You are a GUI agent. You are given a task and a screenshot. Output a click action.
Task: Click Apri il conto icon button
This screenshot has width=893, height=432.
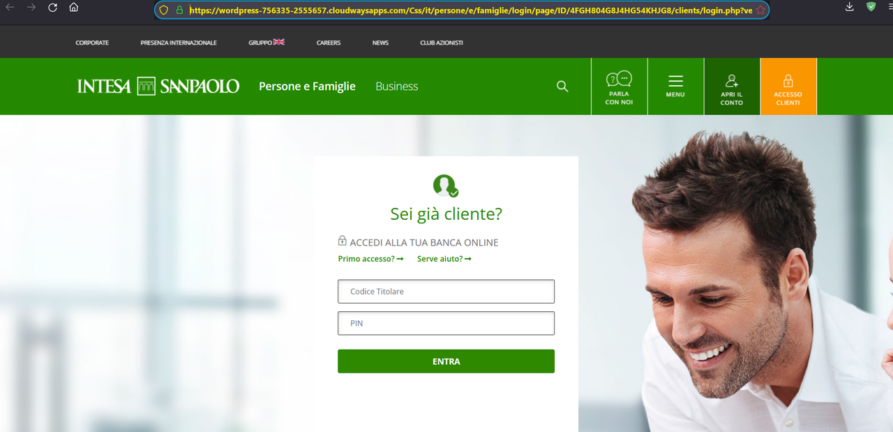[732, 87]
